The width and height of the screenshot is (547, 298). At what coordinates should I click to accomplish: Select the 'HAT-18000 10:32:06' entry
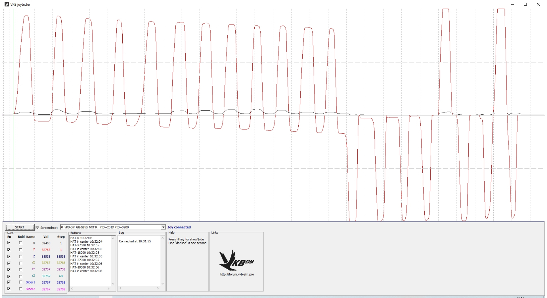85,267
